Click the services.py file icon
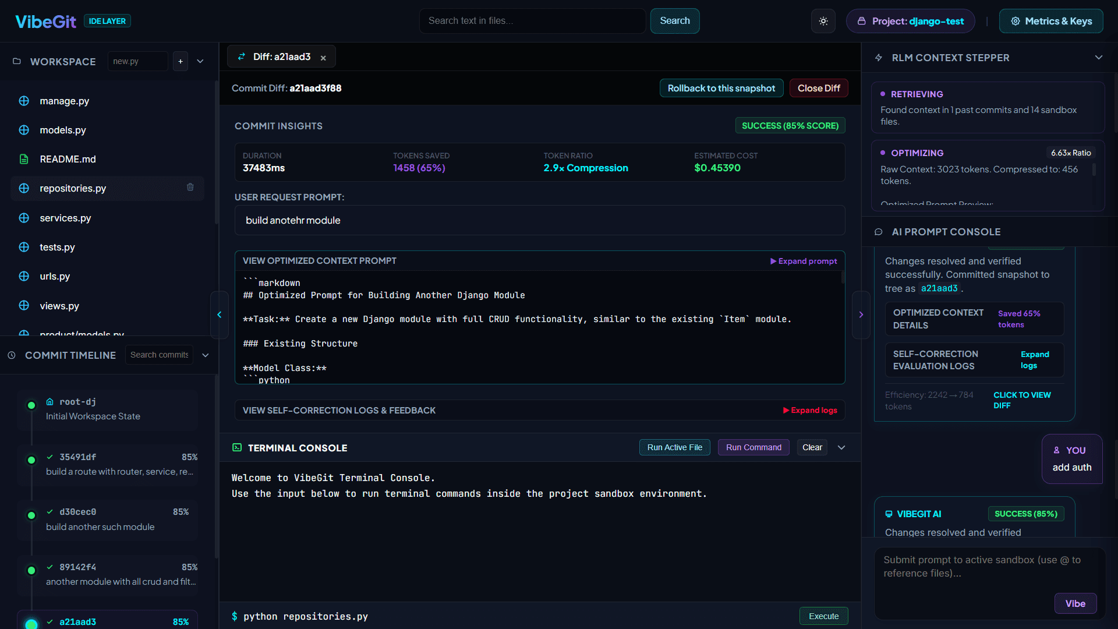1118x629 pixels. 24,218
